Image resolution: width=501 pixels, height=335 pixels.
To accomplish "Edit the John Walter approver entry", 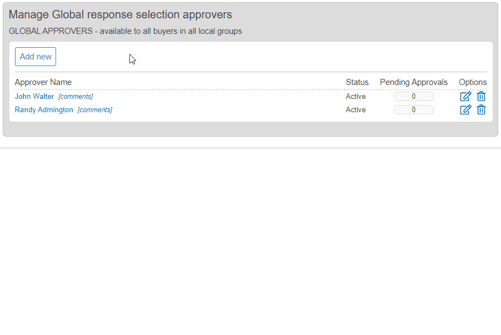I will [x=465, y=96].
